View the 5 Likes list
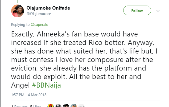Image resolution: width=169 pixels, height=107 pixels. [x=35, y=106]
